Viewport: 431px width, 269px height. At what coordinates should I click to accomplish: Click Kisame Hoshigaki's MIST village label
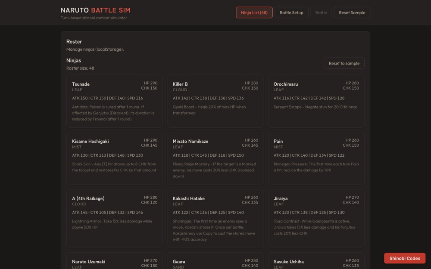pos(77,147)
